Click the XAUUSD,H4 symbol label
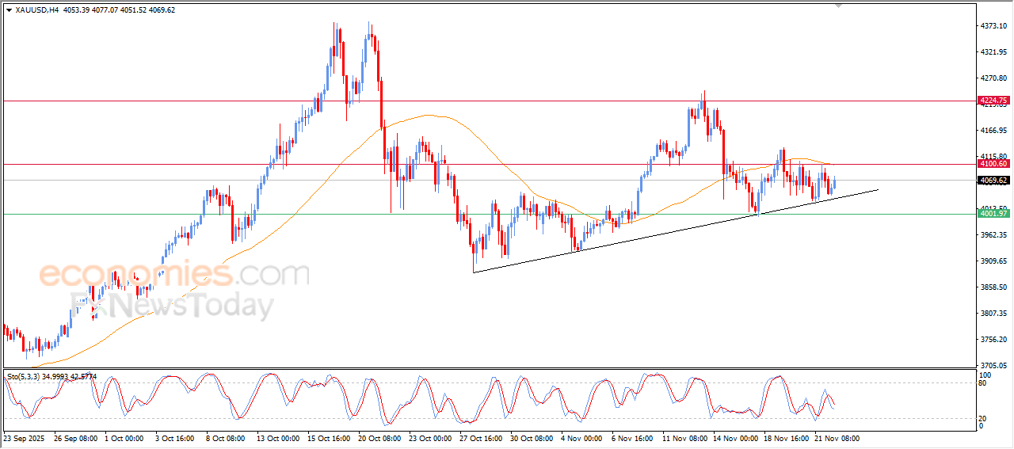Image resolution: width=1014 pixels, height=449 pixels. coord(36,10)
